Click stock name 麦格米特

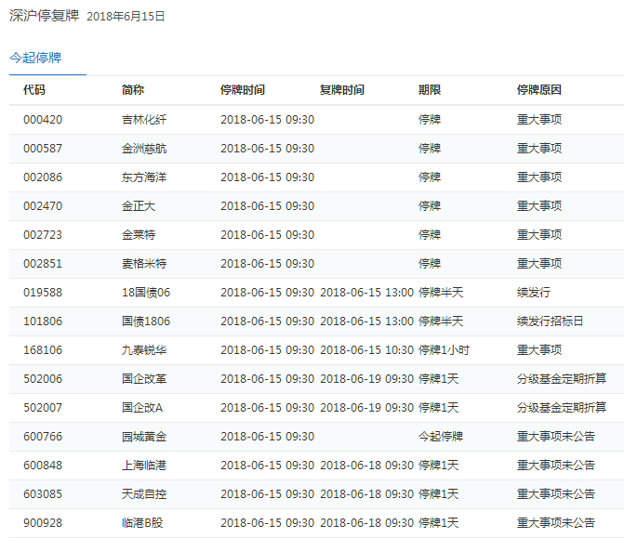(x=144, y=264)
